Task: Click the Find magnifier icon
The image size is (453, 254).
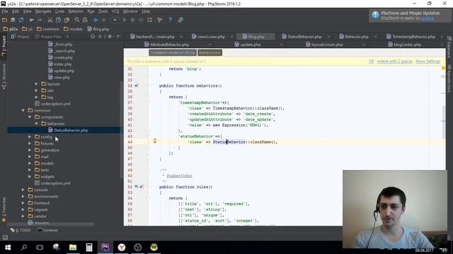Action: click(x=77, y=20)
